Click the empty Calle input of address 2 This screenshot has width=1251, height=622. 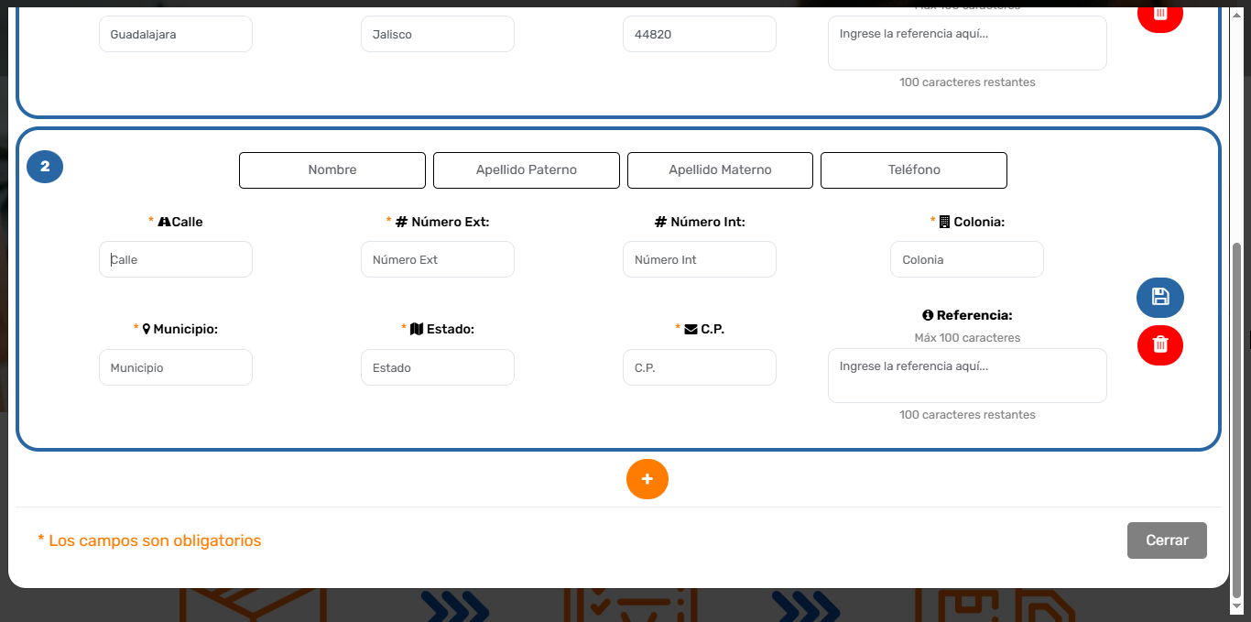point(176,259)
